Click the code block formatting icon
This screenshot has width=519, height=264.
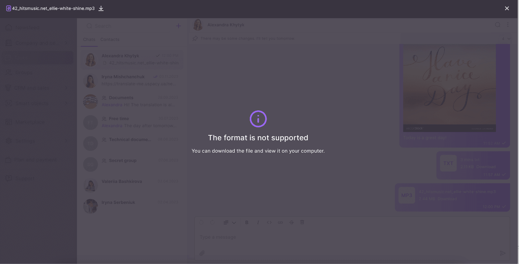coord(269,222)
